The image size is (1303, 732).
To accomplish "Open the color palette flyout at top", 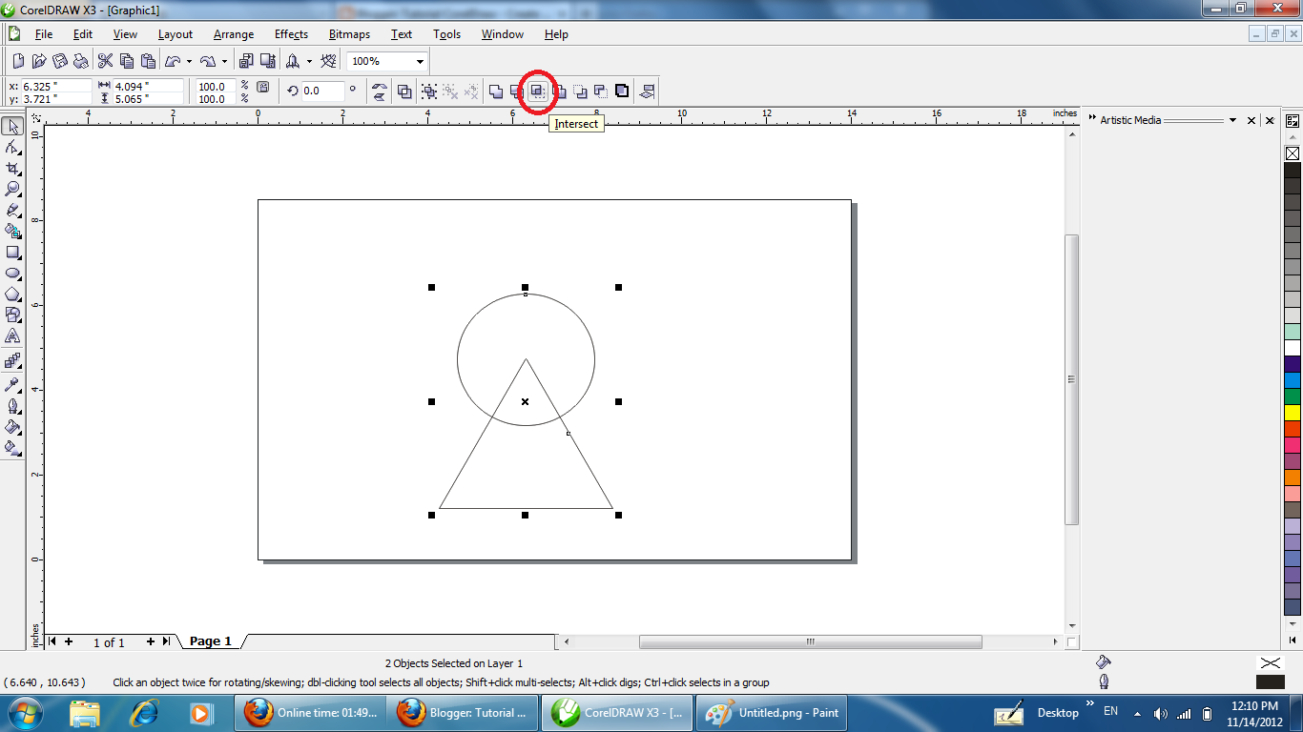I will [x=1293, y=121].
